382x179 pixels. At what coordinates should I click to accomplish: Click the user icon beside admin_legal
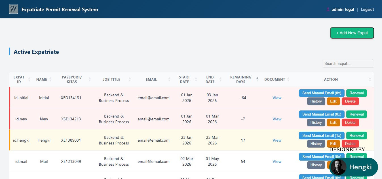[328, 9]
